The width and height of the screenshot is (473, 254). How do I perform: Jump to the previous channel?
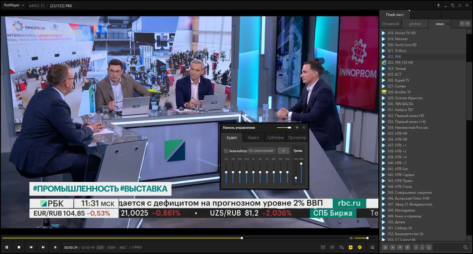pyautogui.click(x=31, y=247)
